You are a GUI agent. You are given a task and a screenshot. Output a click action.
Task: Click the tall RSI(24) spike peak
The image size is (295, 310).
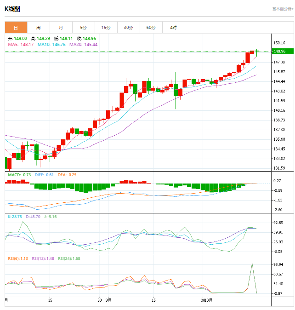coord(252,264)
